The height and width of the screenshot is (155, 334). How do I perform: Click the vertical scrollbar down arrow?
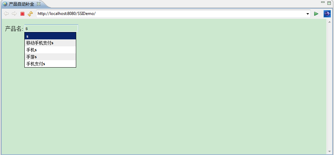(329, 152)
